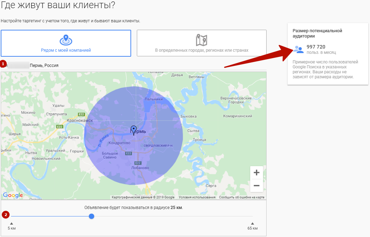370x237 pixels.
Task: Click the Дивья label on the map
Action: pyautogui.click(x=177, y=75)
